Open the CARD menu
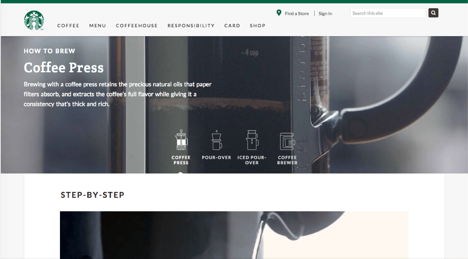 [x=232, y=26]
